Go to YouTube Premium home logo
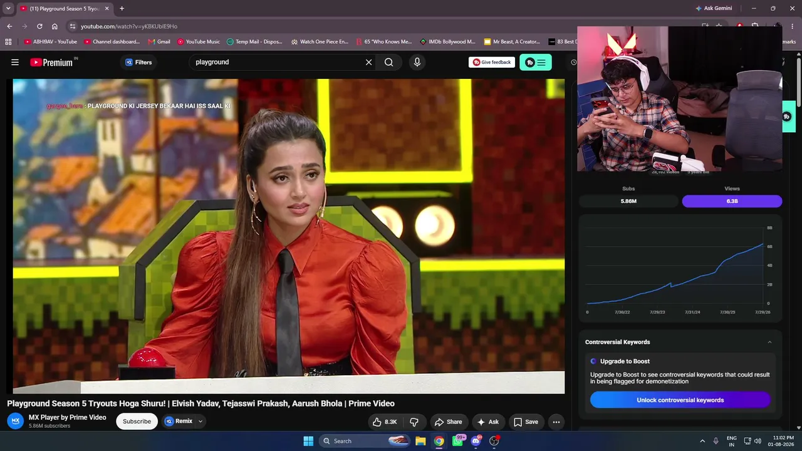802x451 pixels. [x=53, y=62]
